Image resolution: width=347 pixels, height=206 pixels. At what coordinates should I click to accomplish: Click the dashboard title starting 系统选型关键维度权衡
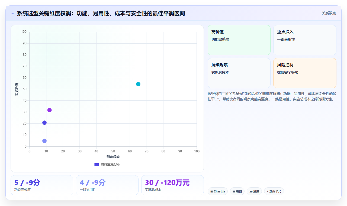(101, 13)
